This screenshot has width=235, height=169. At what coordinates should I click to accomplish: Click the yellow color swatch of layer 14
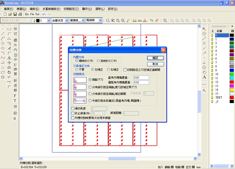pos(232,90)
